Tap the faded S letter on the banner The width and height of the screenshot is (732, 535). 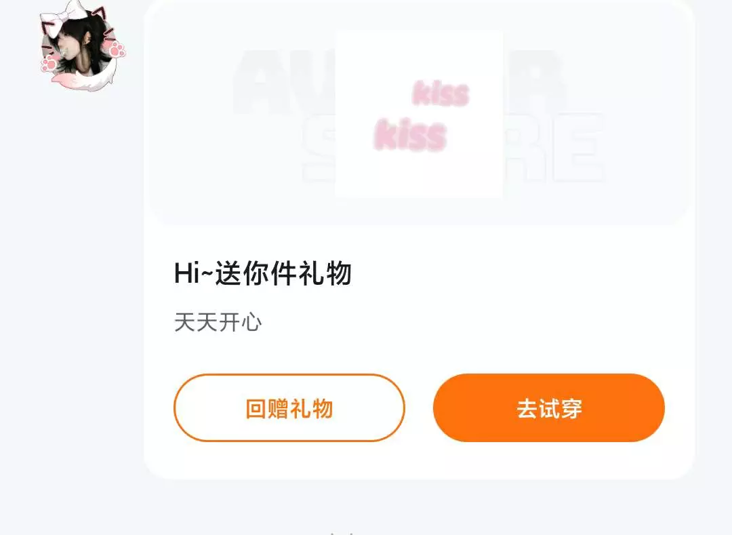319,147
